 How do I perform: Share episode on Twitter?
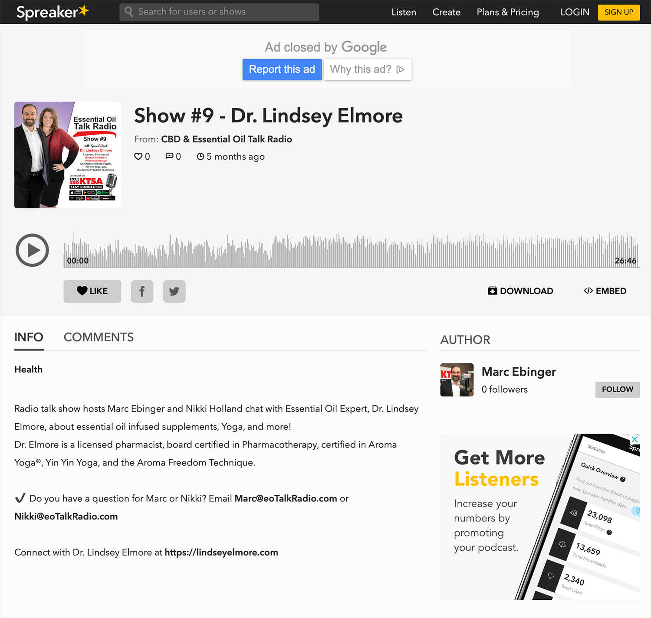click(x=174, y=291)
